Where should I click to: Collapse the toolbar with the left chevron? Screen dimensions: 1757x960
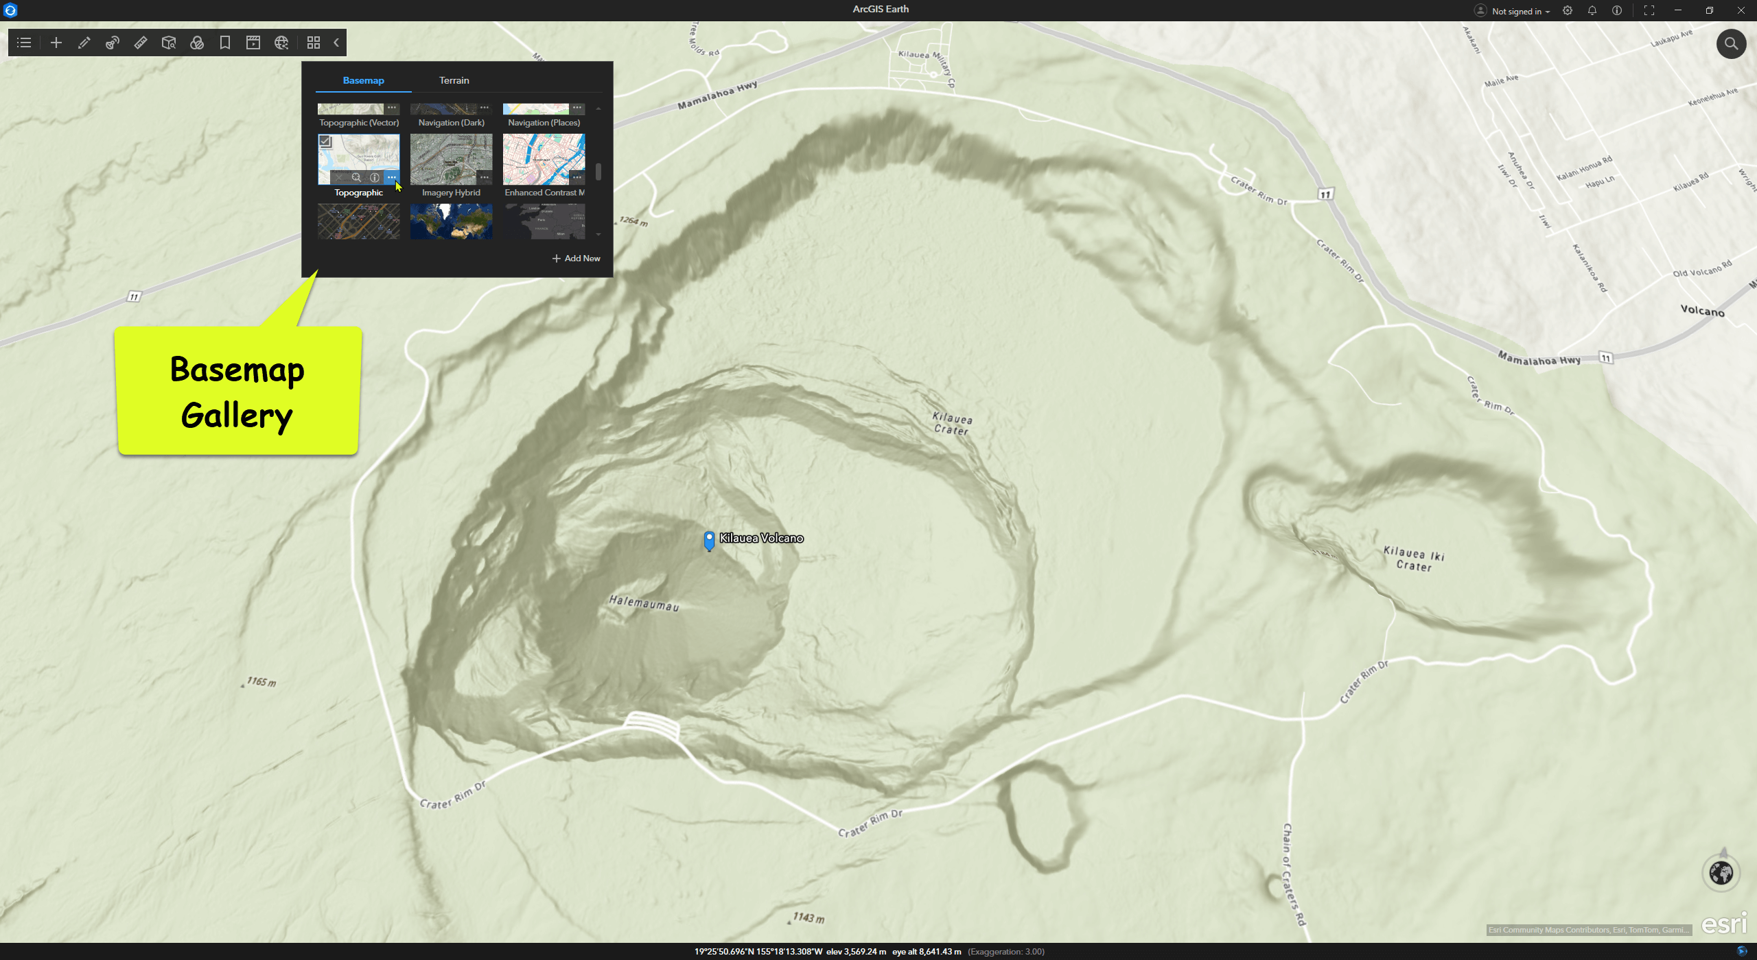336,43
